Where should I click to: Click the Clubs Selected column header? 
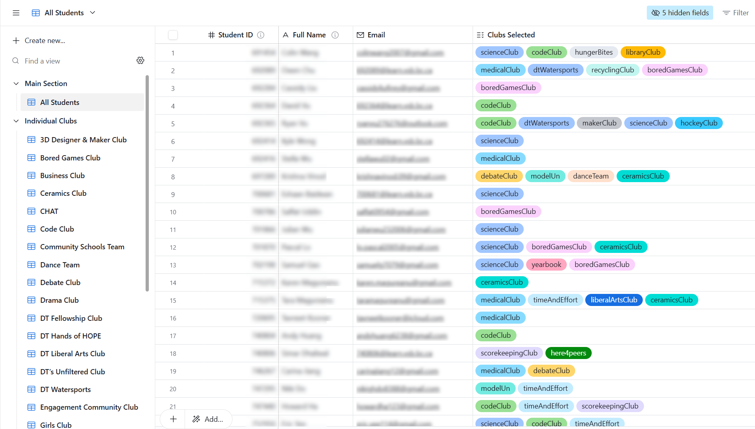(511, 35)
